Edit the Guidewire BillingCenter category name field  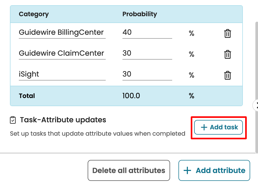tap(62, 33)
